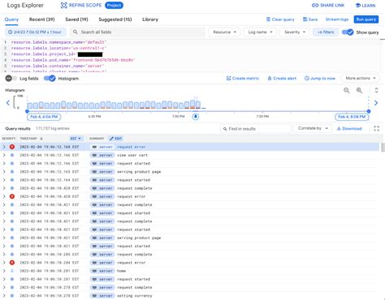
Task: Open the Share Link option
Action: click(x=328, y=6)
